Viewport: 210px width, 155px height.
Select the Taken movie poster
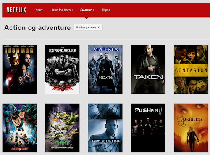point(148,69)
